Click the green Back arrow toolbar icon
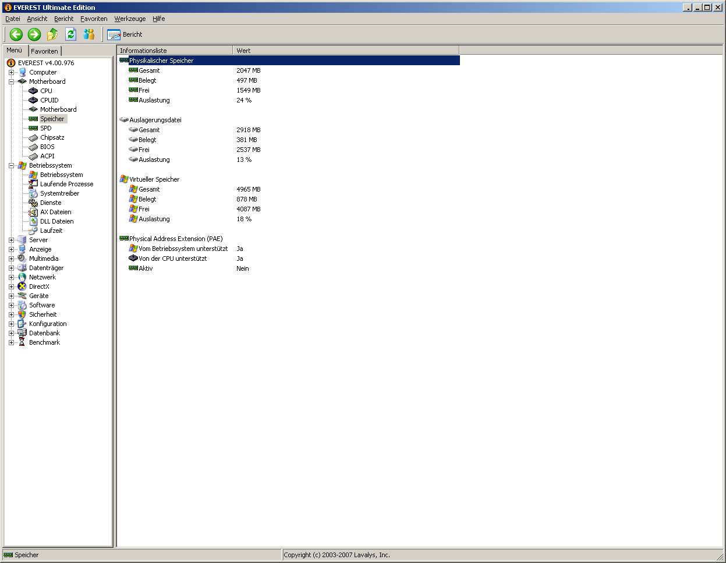The height and width of the screenshot is (563, 726). click(x=16, y=34)
